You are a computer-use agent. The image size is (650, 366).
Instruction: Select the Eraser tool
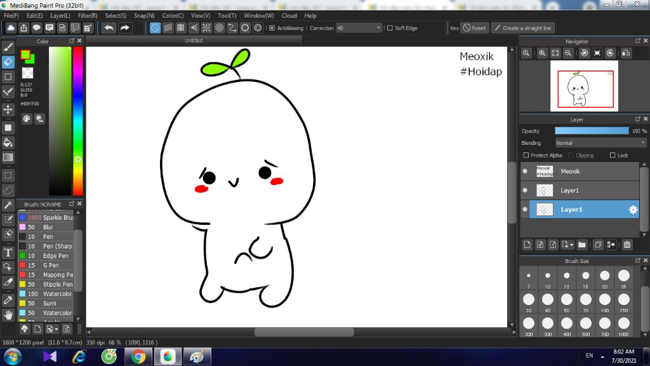tap(8, 62)
